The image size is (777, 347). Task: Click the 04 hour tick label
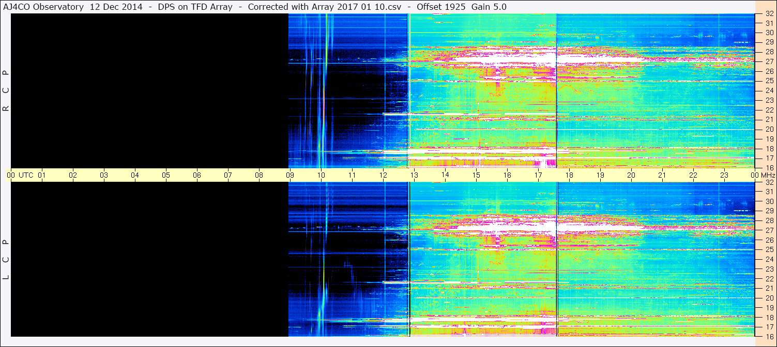point(135,175)
